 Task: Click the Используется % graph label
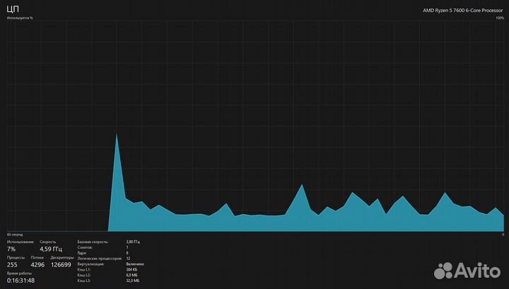pyautogui.click(x=20, y=18)
